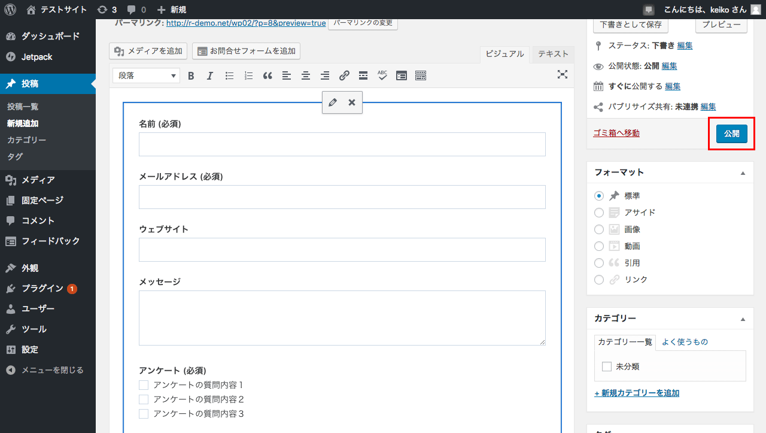Click お問合せフォームを追加 button

tap(246, 51)
